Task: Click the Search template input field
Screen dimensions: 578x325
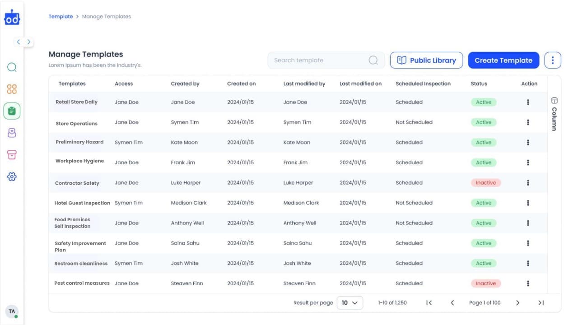Action: (x=318, y=60)
